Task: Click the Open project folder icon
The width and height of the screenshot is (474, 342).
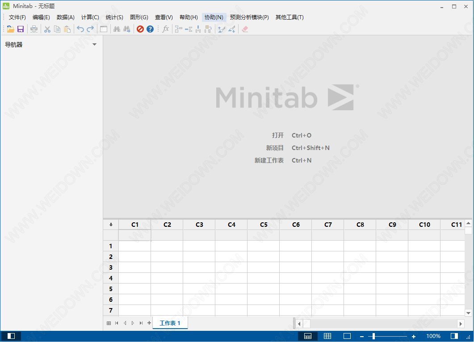Action: [x=11, y=29]
